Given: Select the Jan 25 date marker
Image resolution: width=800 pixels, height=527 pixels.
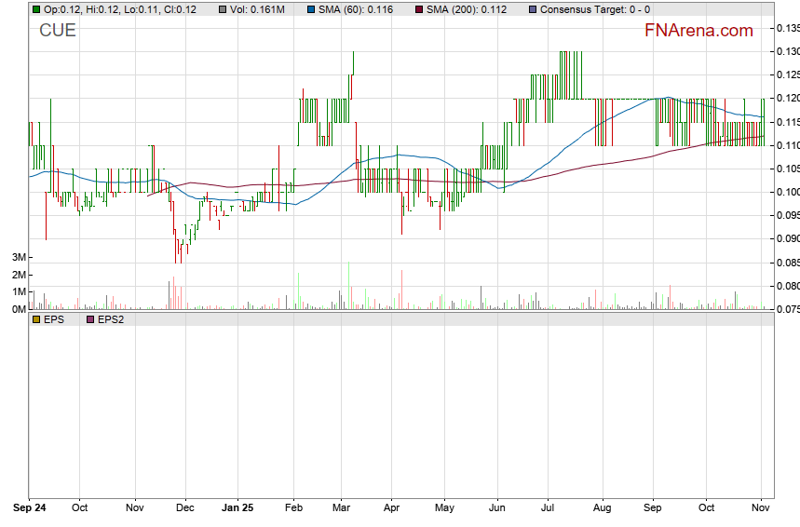Looking at the screenshot, I should [x=237, y=508].
